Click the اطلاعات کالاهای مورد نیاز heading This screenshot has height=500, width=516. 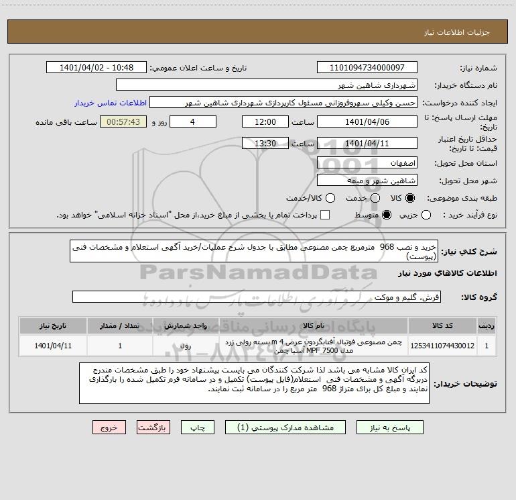pyautogui.click(x=447, y=273)
